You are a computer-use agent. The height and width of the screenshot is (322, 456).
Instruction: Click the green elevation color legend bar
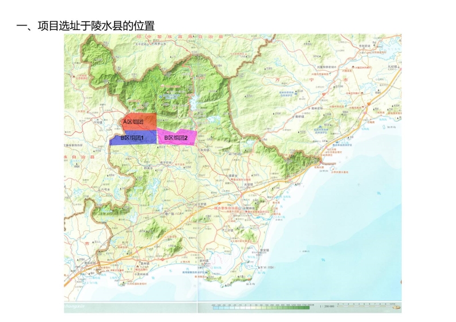(261, 308)
